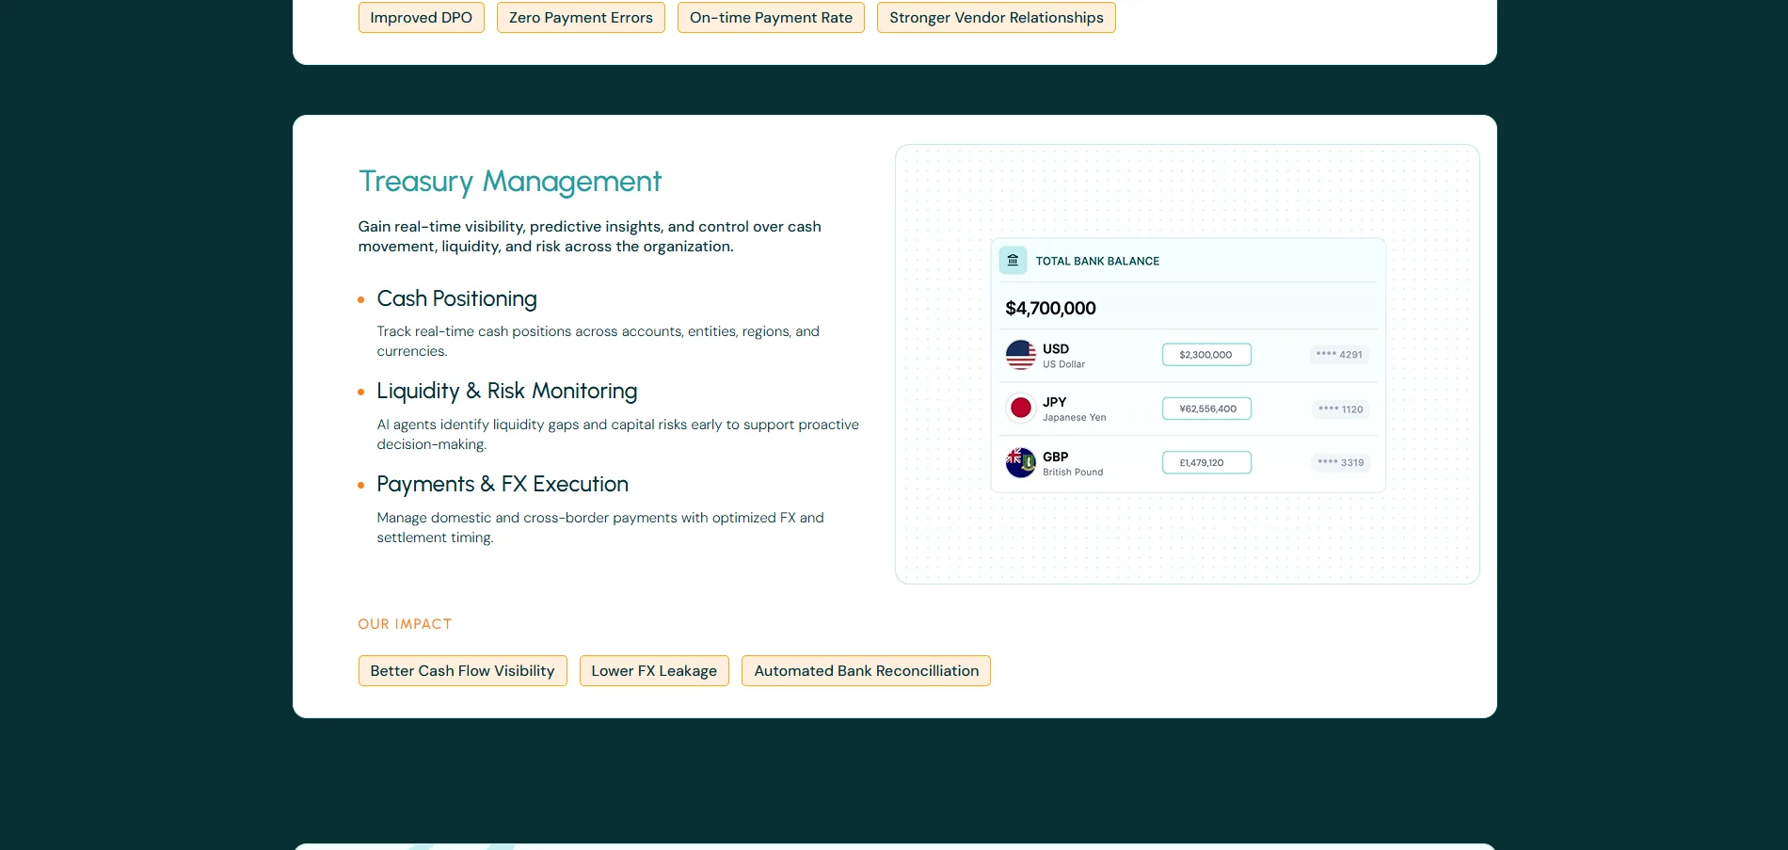The width and height of the screenshot is (1788, 850).
Task: Click the Japanese Yen text
Action: click(1075, 418)
